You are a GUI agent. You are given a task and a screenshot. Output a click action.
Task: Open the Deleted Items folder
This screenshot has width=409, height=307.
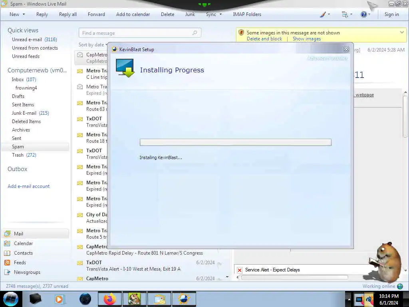(26, 121)
